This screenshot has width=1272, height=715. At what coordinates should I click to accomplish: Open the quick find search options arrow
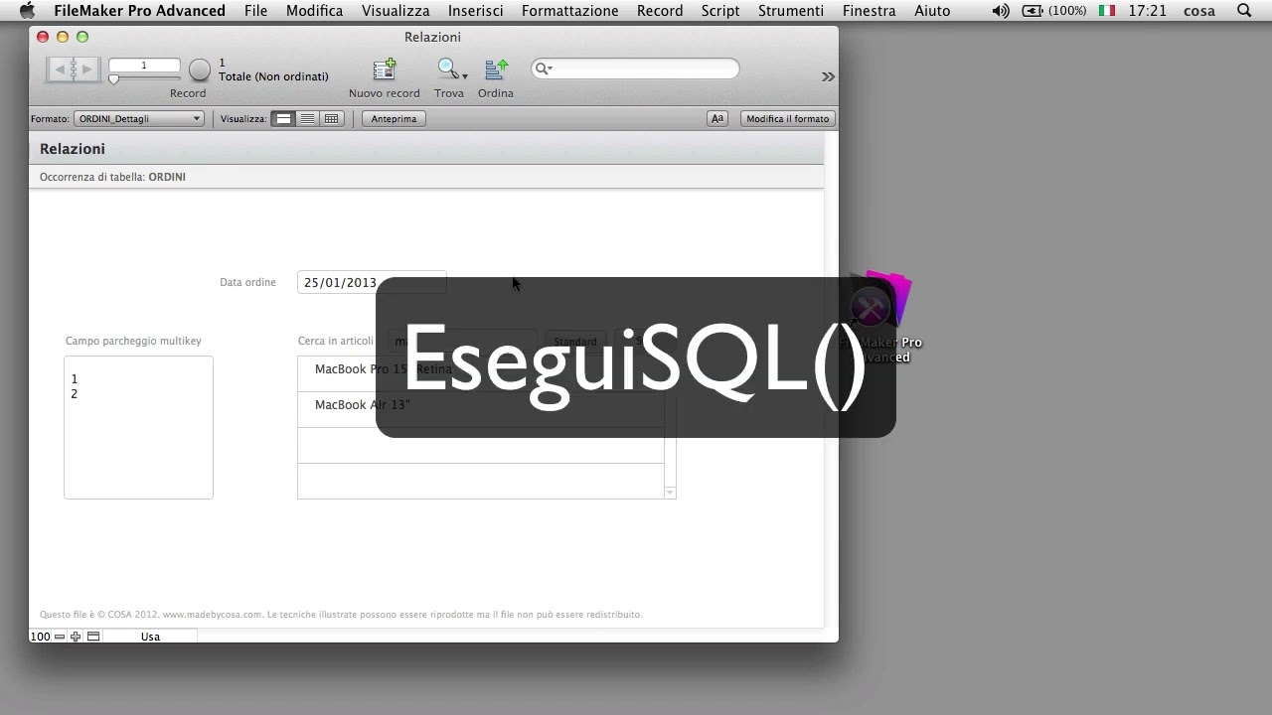click(543, 69)
